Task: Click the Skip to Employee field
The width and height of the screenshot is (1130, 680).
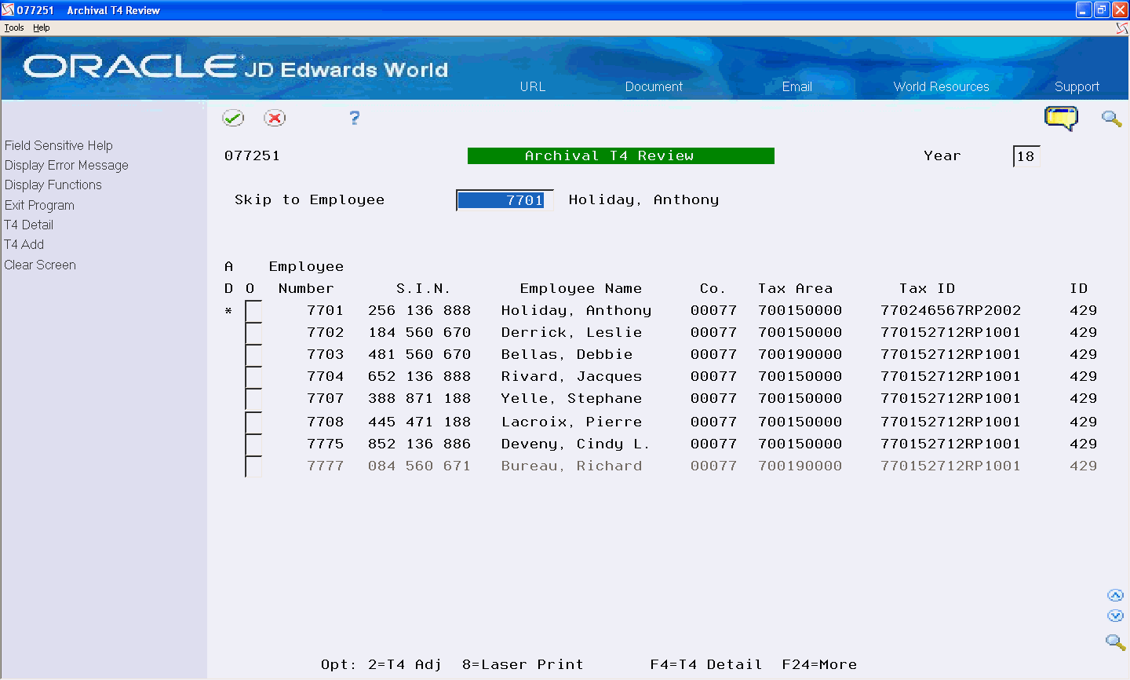Action: pyautogui.click(x=505, y=200)
